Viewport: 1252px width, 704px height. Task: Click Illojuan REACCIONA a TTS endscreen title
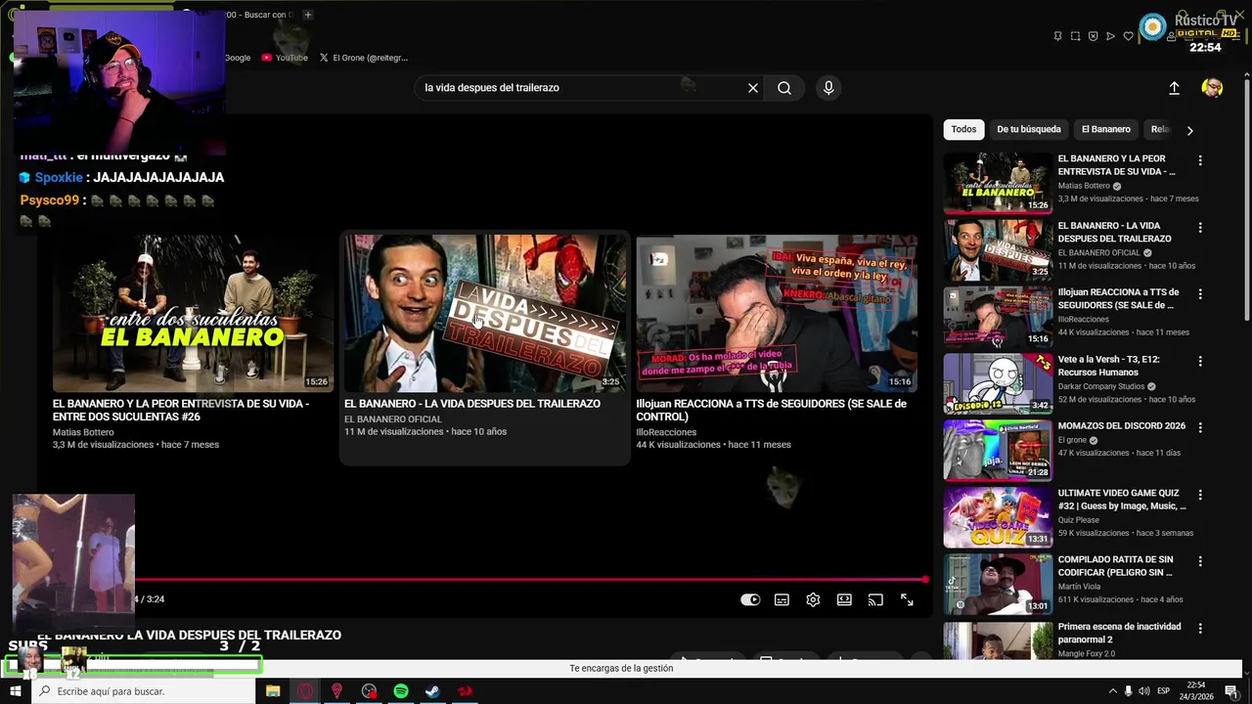[x=771, y=410]
